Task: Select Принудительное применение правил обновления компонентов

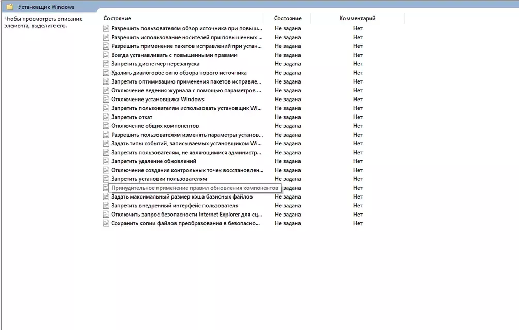Action: [195, 188]
